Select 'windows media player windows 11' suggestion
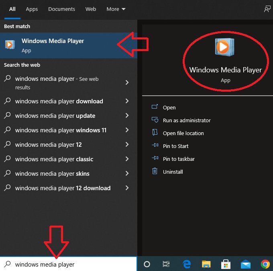 pyautogui.click(x=61, y=130)
